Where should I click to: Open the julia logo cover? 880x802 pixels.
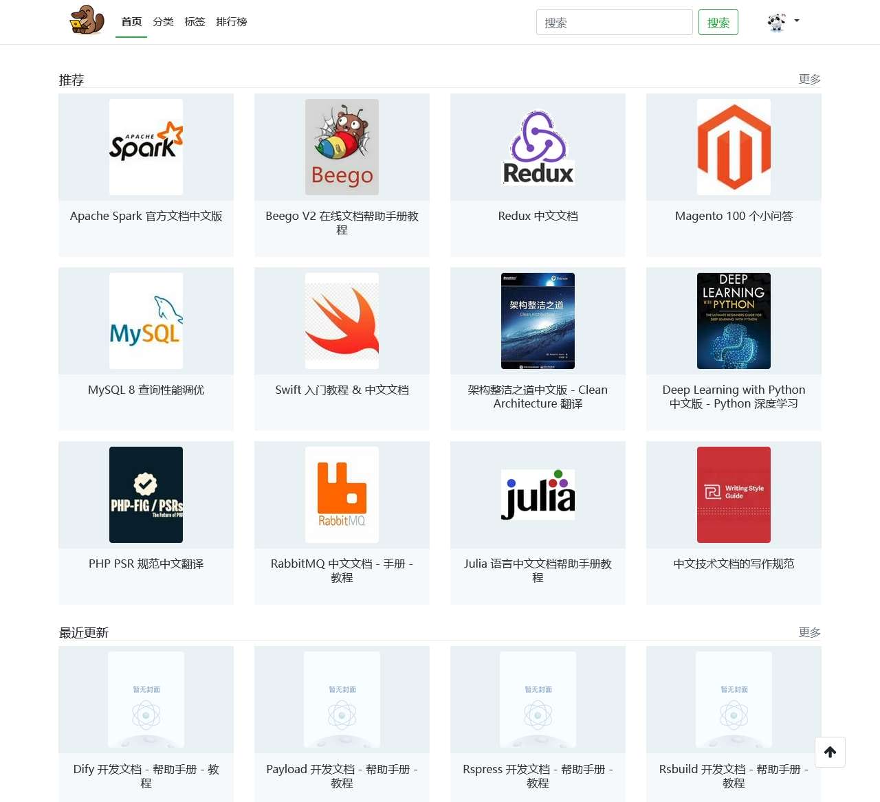[538, 495]
